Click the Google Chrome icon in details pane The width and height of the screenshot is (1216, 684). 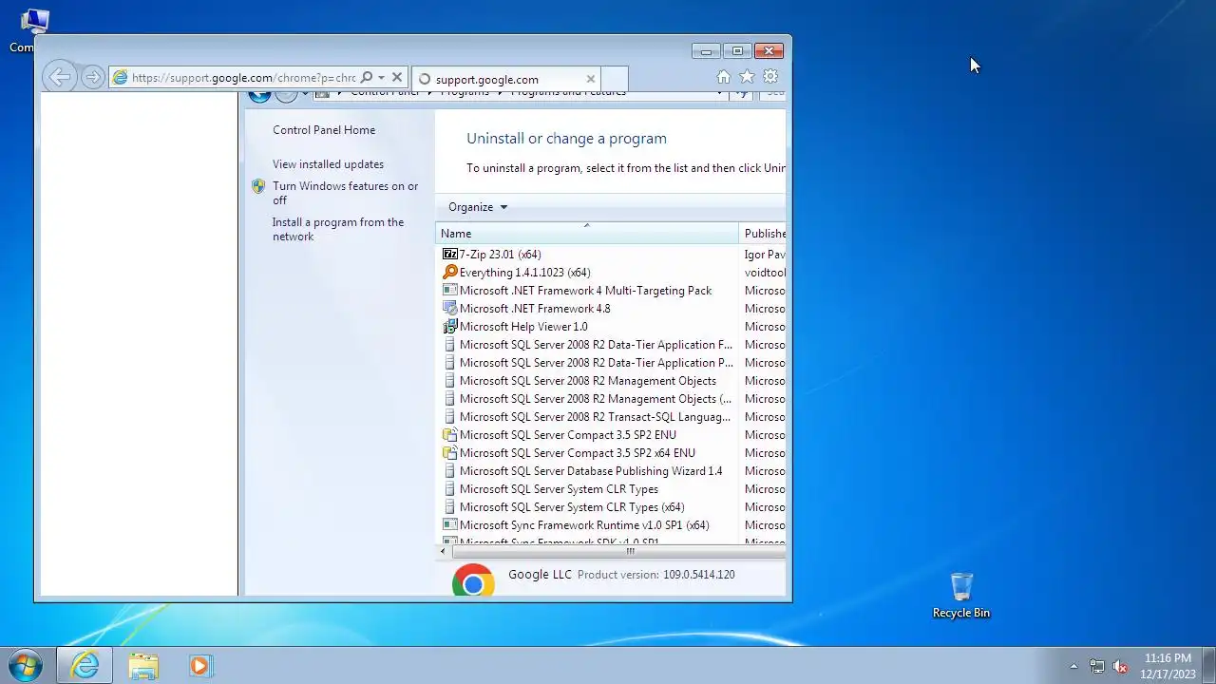(x=473, y=579)
